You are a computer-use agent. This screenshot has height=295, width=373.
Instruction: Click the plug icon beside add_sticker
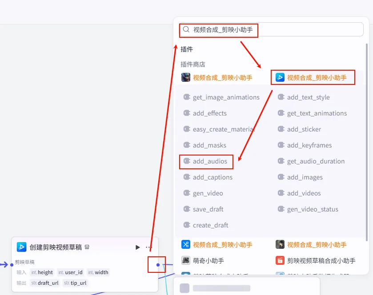tap(281, 129)
